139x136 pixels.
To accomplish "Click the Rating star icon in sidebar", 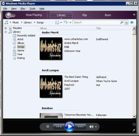I will (15, 58).
